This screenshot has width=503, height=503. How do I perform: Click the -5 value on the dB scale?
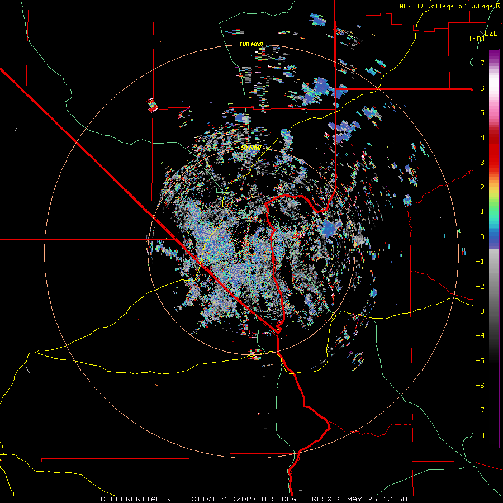pyautogui.click(x=480, y=361)
